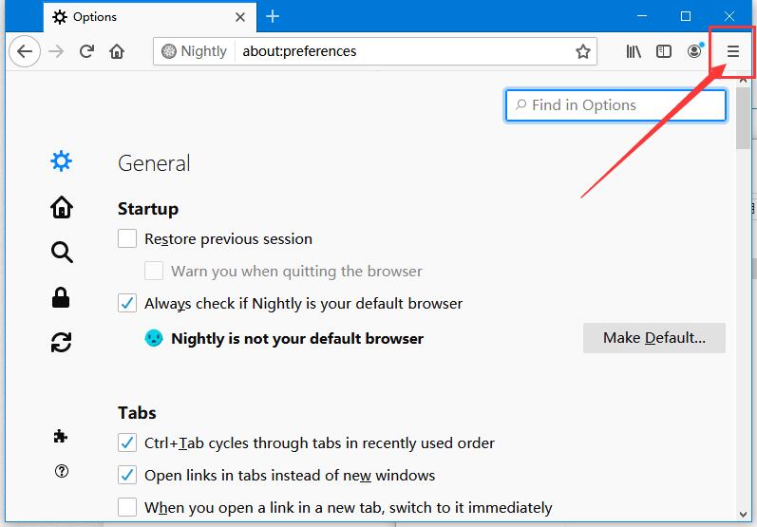Open Nightly Support help icon

62,471
